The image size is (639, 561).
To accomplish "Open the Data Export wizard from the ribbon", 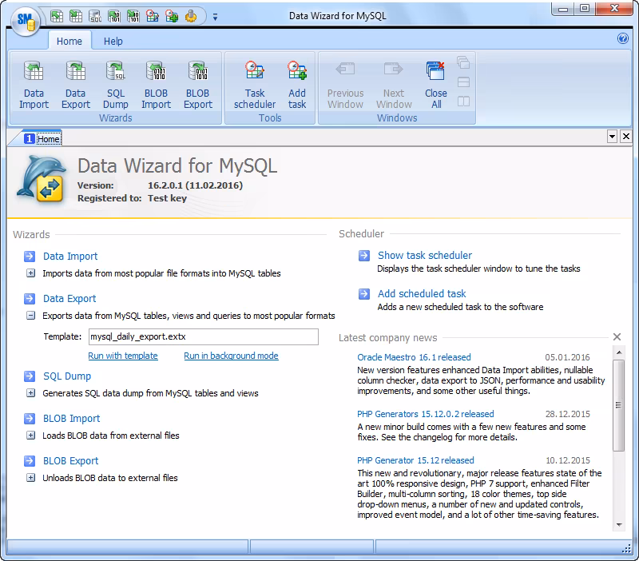I will click(76, 82).
